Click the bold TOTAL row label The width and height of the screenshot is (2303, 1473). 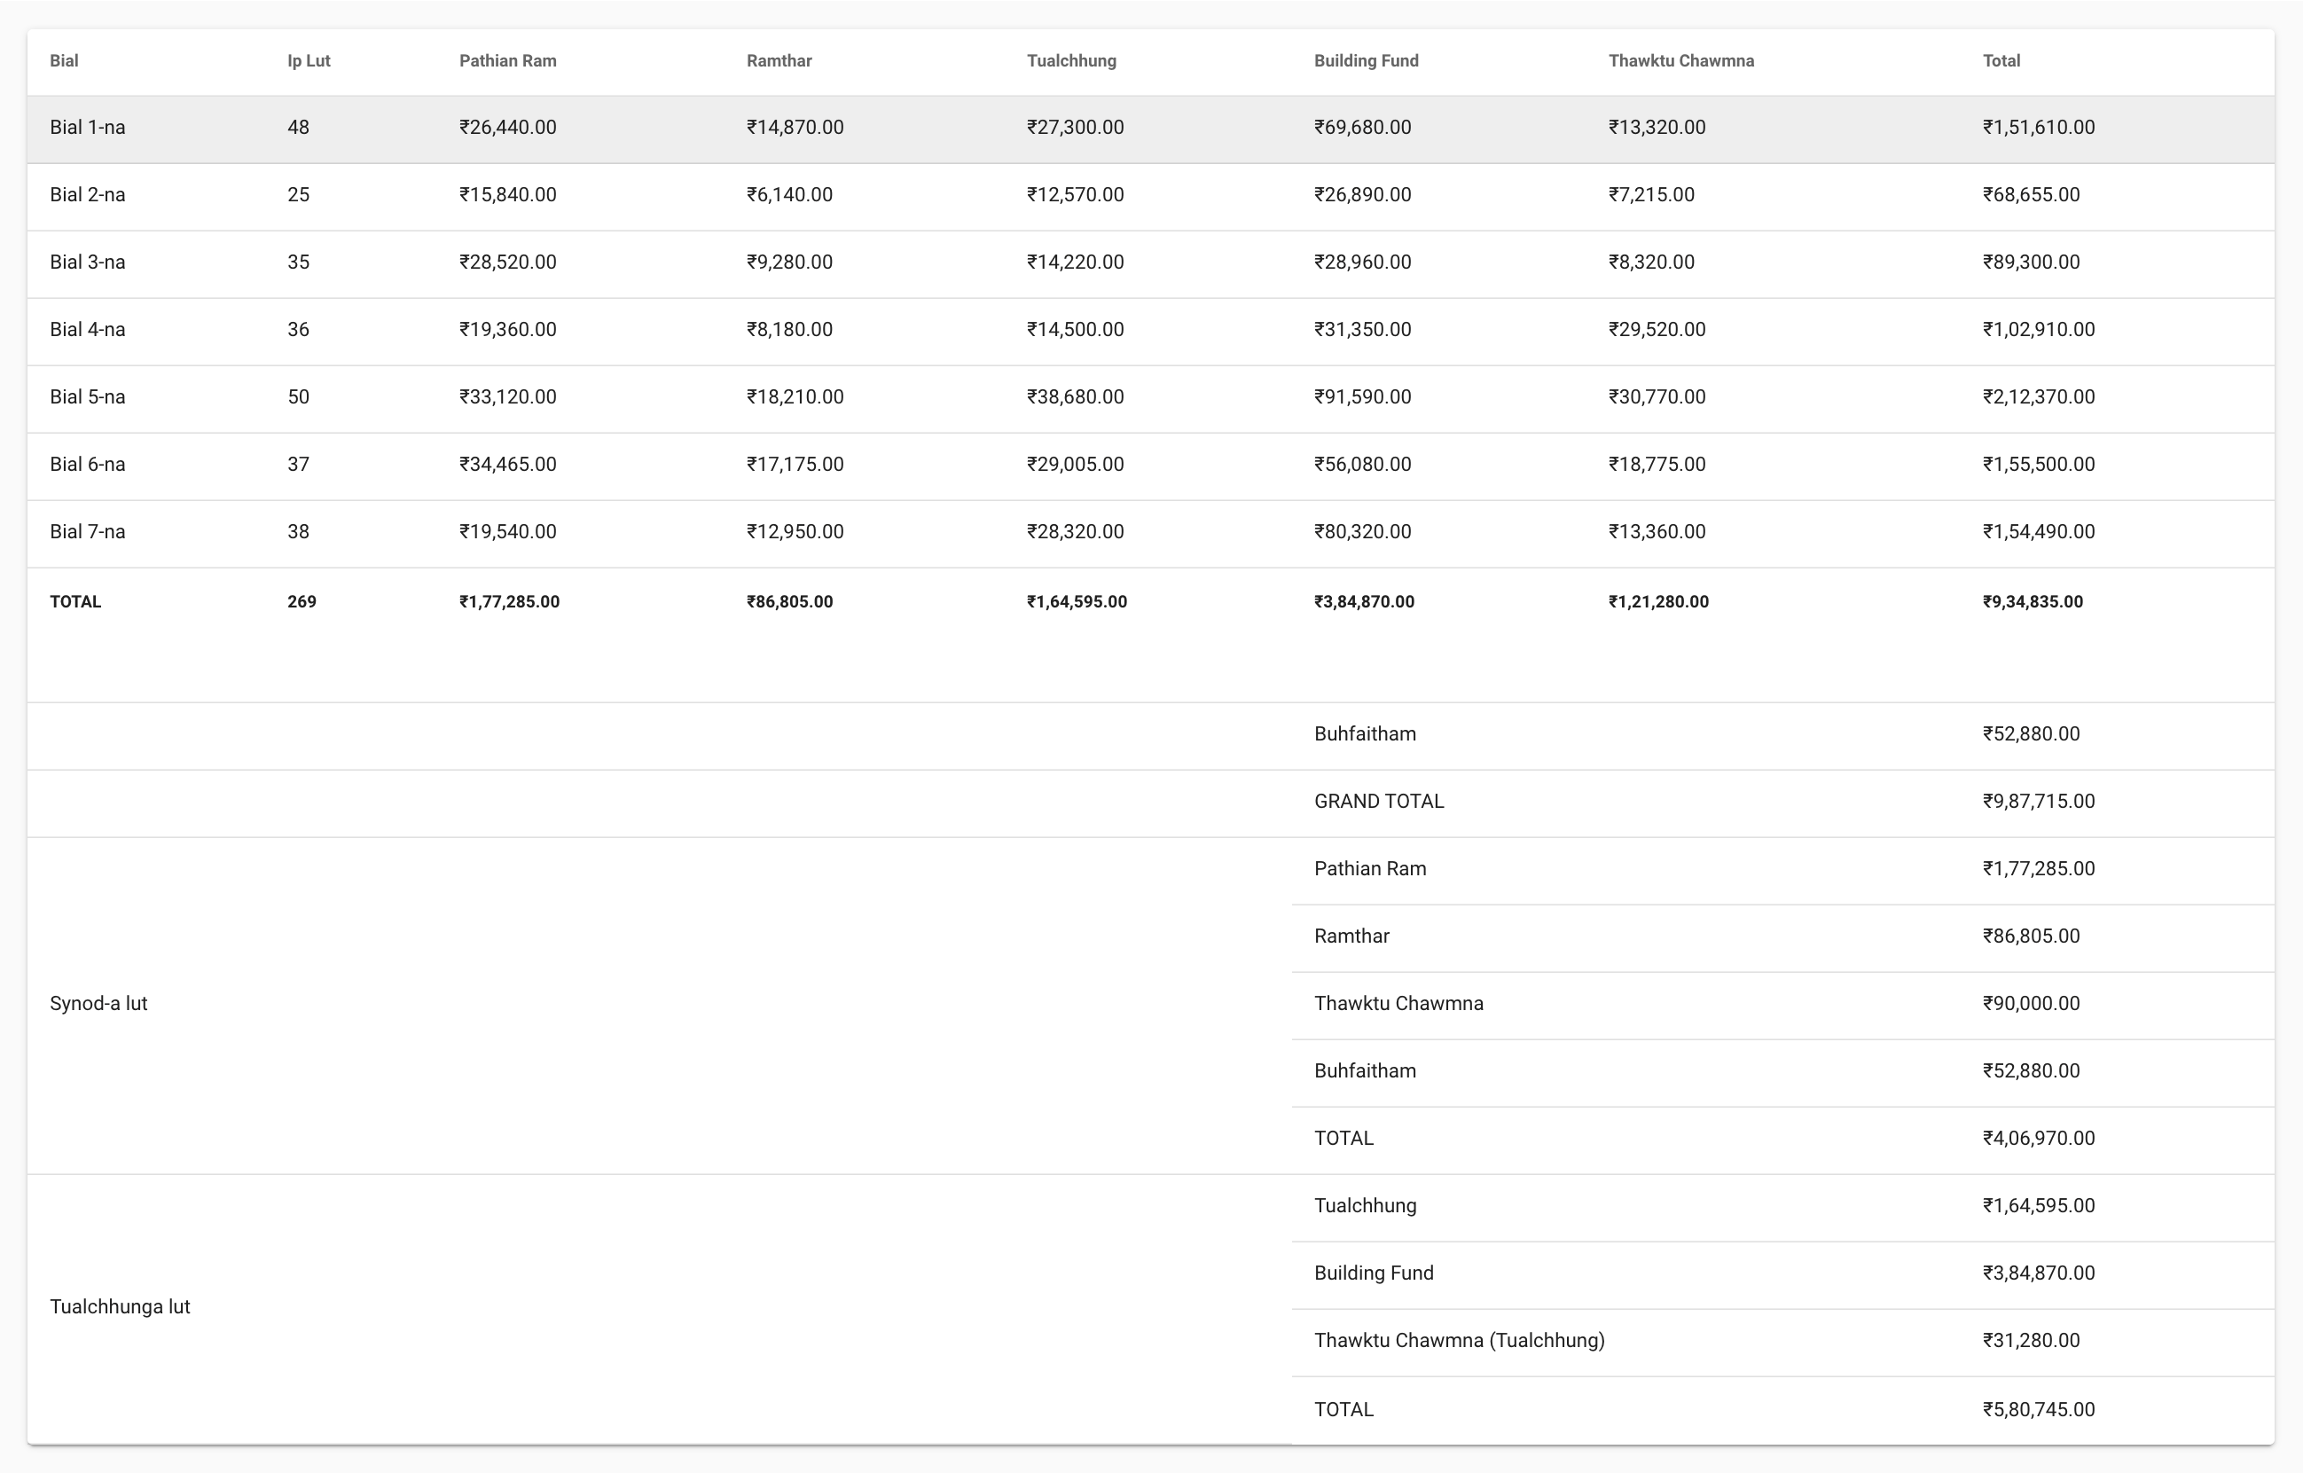[x=74, y=601]
